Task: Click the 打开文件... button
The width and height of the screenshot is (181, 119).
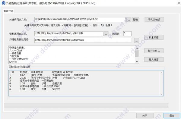Action: tap(154, 51)
